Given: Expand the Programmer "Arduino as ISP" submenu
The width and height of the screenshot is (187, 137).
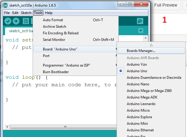Looking at the screenshot, I should coord(75,65).
